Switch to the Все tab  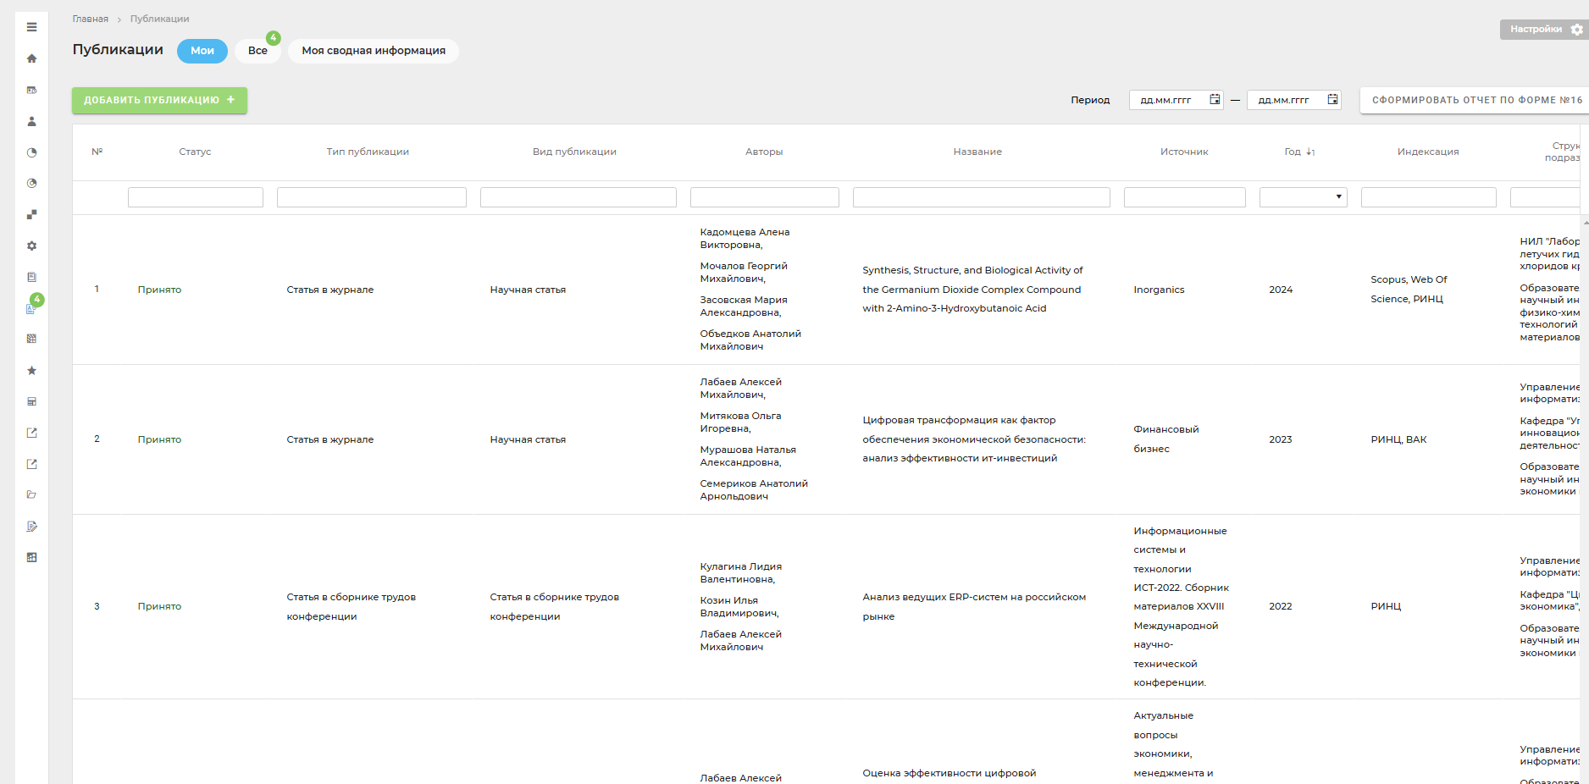[257, 51]
